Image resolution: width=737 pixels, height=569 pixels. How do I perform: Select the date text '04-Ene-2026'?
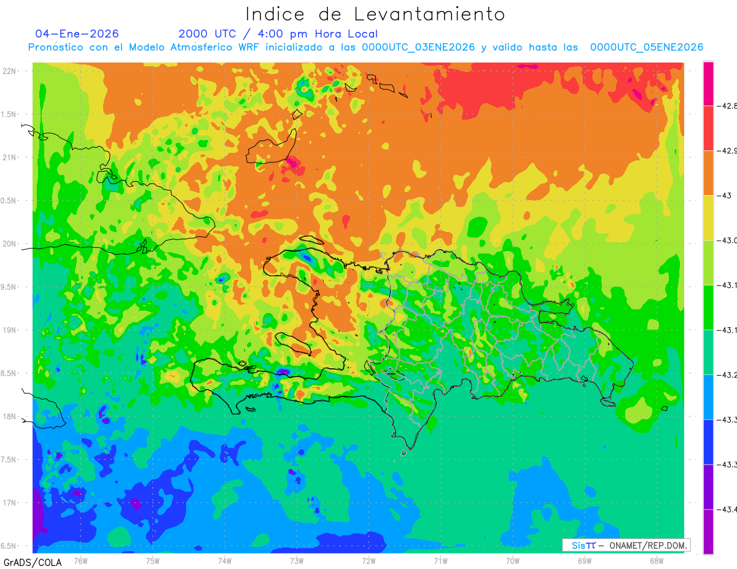77,34
